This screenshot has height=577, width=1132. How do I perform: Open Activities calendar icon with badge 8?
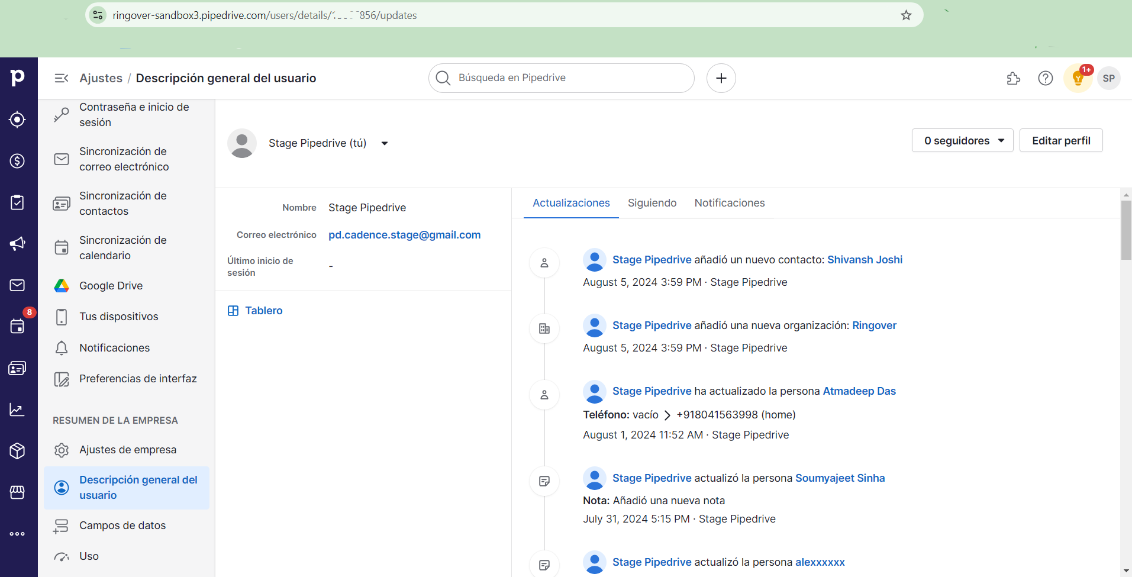point(17,326)
